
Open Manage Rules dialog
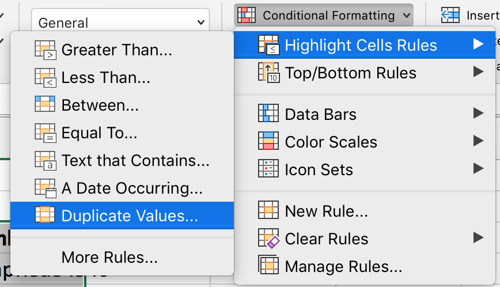(x=343, y=266)
